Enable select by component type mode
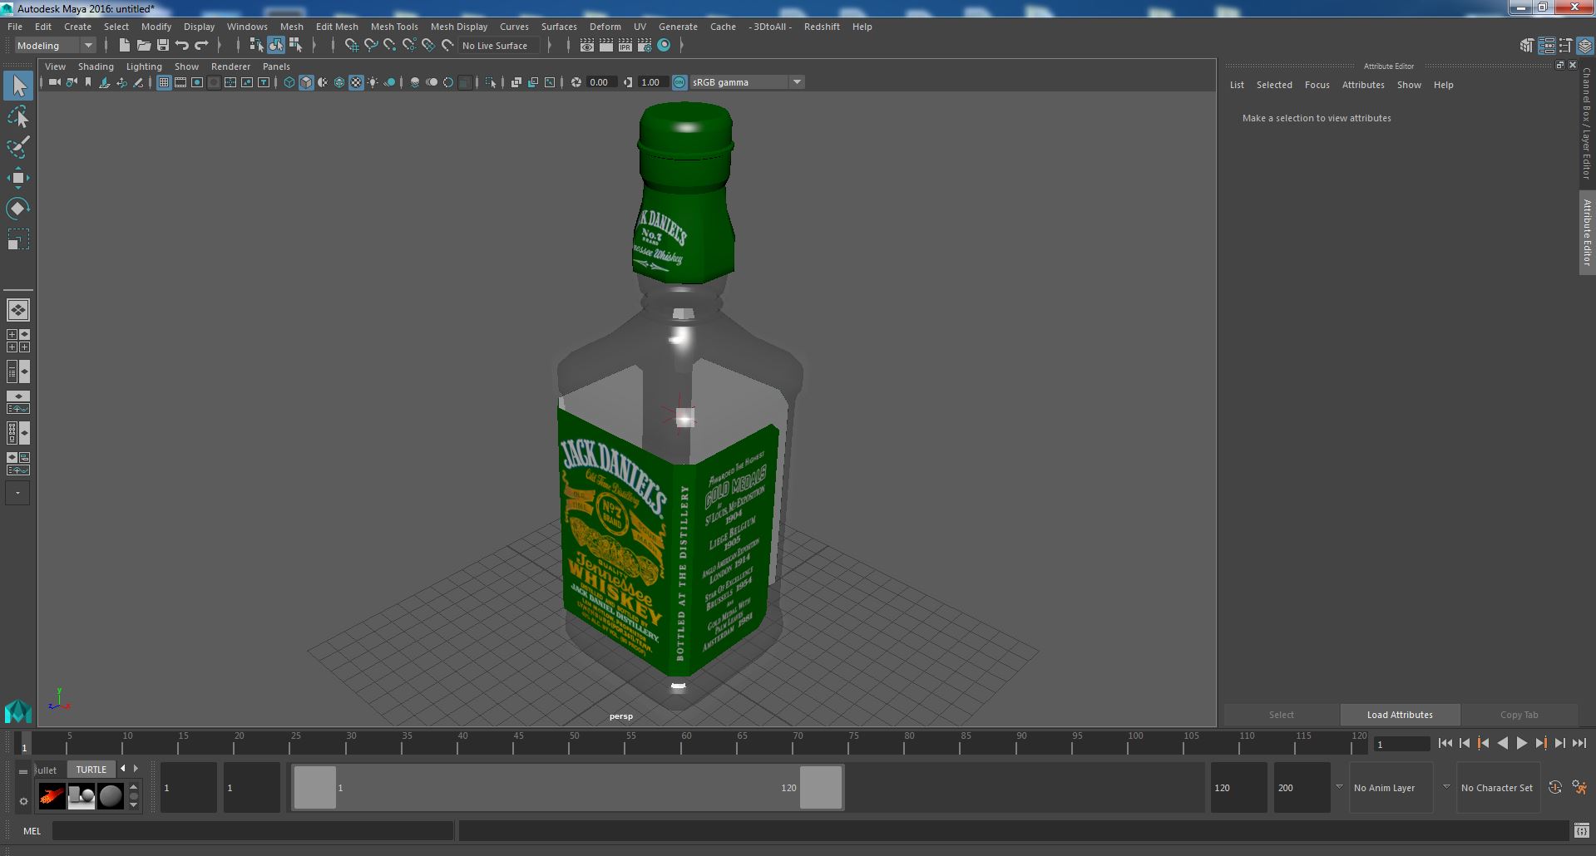Screen dimensions: 1596x856 pyautogui.click(x=294, y=46)
